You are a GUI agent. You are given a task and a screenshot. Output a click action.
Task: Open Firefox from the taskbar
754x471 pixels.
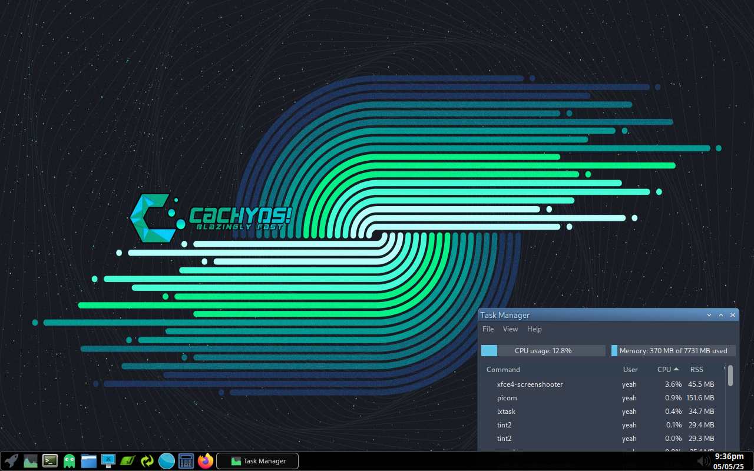point(206,460)
